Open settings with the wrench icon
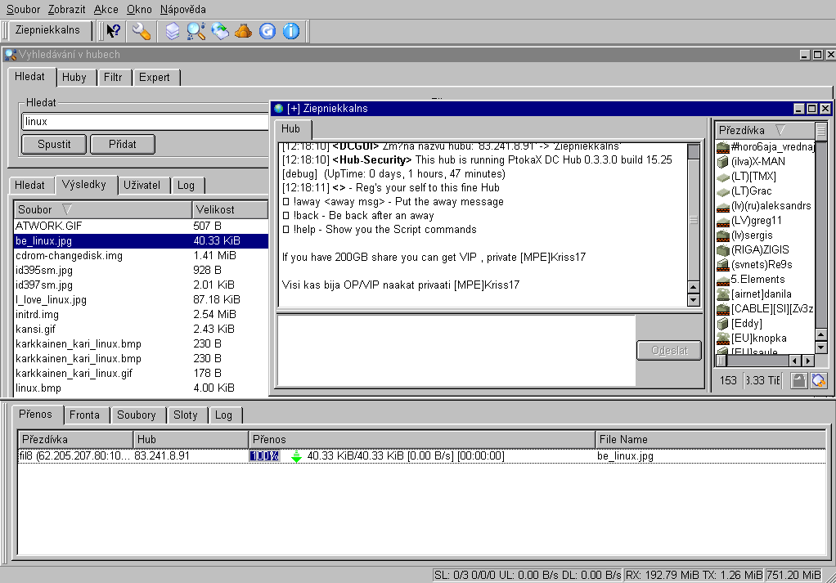This screenshot has height=583, width=836. 141,30
